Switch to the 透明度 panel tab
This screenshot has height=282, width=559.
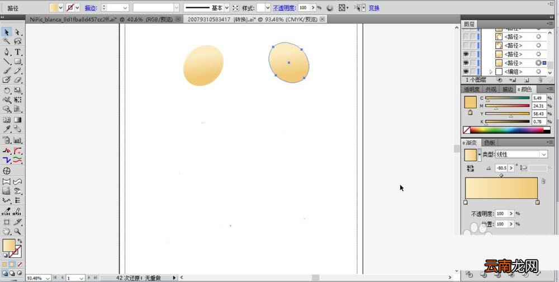click(x=471, y=89)
